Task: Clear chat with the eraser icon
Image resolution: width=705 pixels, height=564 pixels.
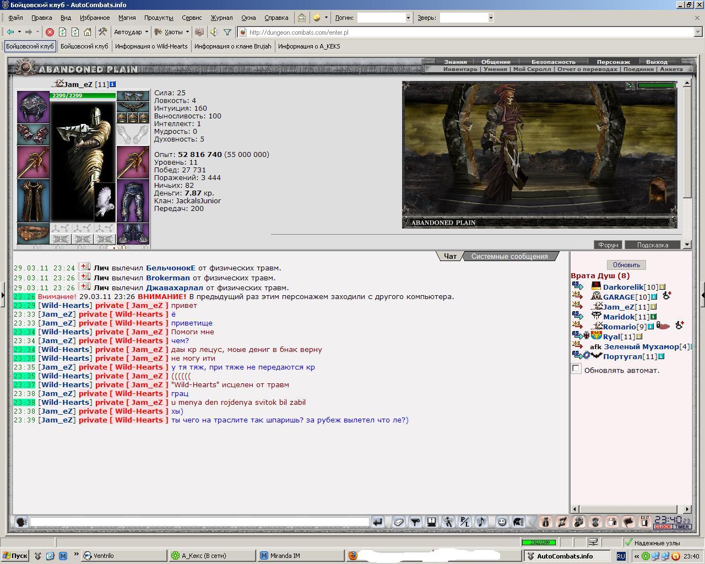Action: click(399, 522)
